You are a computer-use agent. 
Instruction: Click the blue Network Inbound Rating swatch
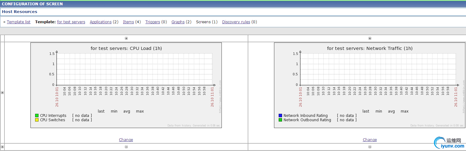point(280,116)
